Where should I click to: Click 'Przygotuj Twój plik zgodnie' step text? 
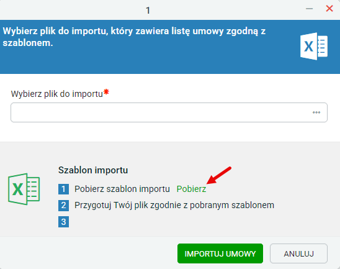pyautogui.click(x=174, y=205)
